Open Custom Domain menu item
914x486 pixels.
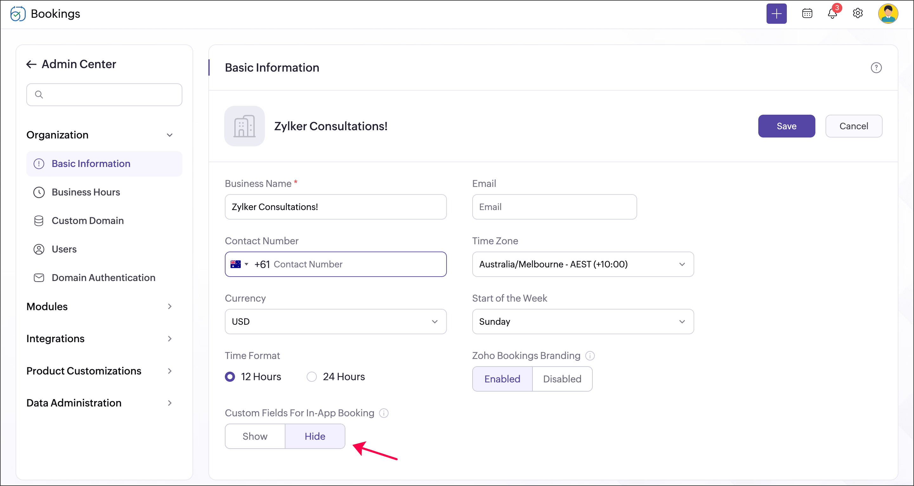coord(88,221)
